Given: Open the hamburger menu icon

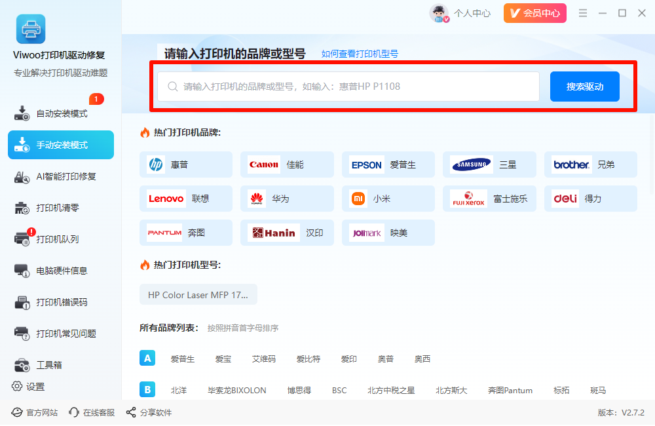Looking at the screenshot, I should coord(583,13).
